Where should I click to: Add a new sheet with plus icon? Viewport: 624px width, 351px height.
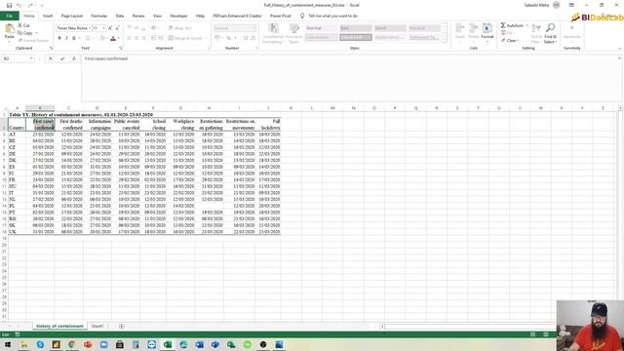coord(121,326)
